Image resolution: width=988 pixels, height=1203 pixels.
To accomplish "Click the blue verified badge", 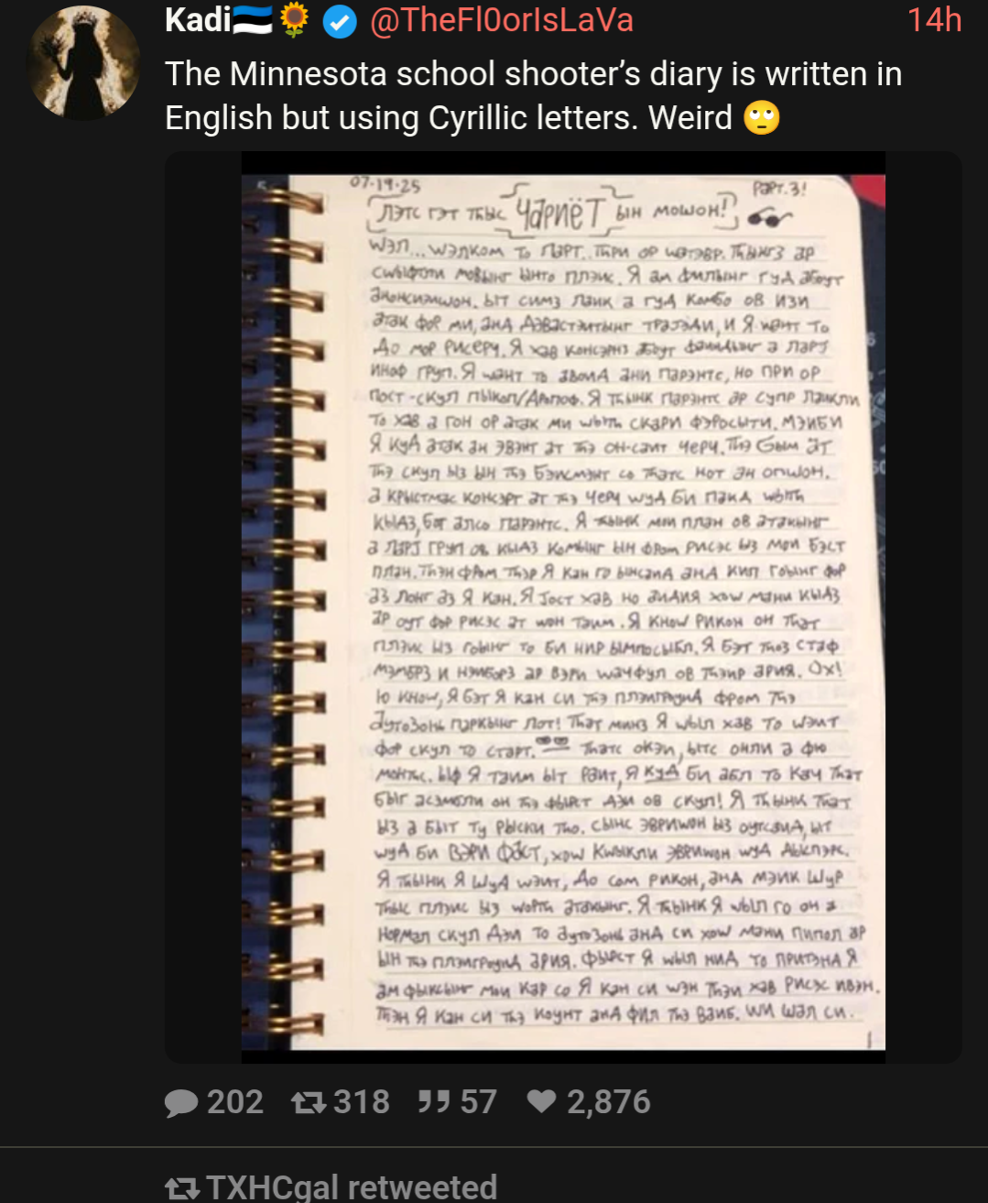I will [340, 20].
